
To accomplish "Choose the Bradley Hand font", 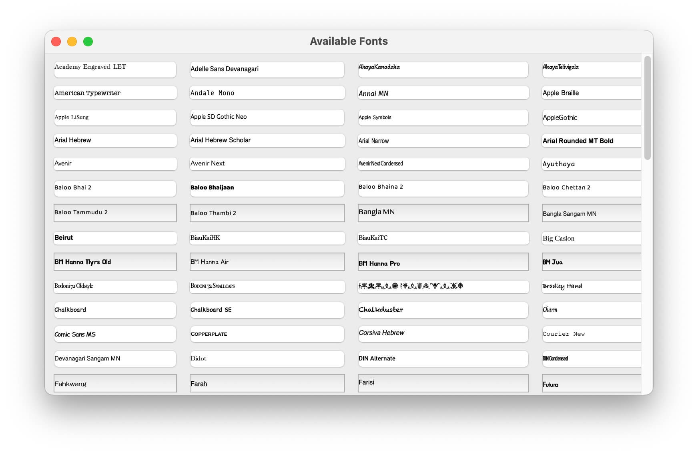I will (592, 286).
